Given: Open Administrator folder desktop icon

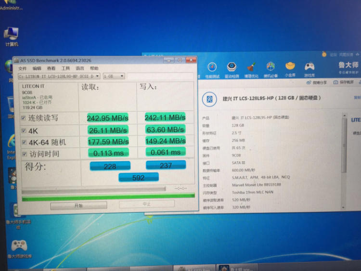Looking at the screenshot, I should point(11,5).
